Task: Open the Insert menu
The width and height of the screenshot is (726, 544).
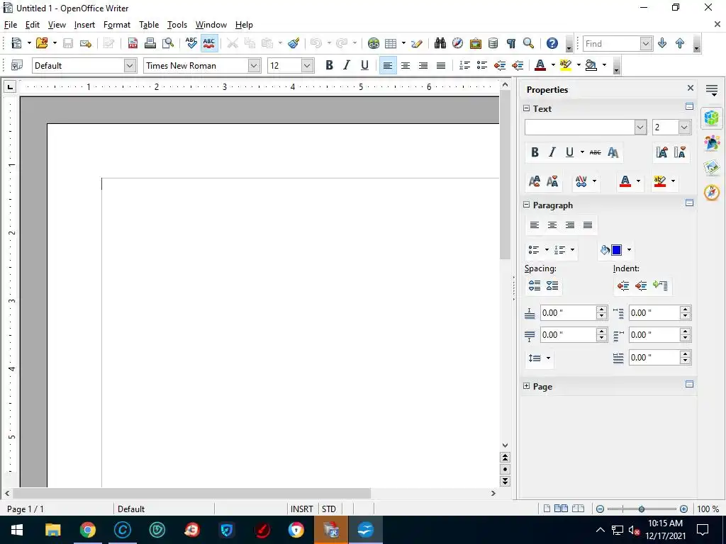Action: (84, 25)
